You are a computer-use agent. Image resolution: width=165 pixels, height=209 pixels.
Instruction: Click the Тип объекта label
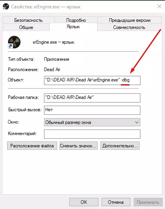[21, 59]
